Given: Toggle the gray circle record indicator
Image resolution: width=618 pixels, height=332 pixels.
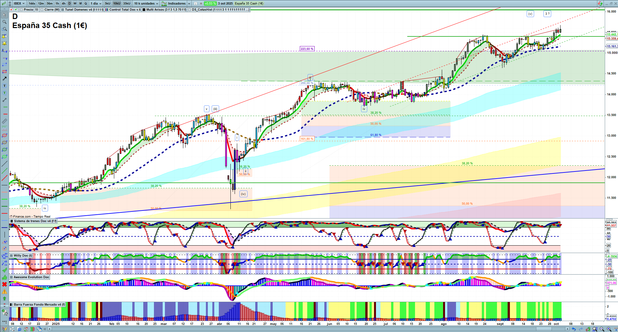Looking at the screenshot, I should click(201, 4).
